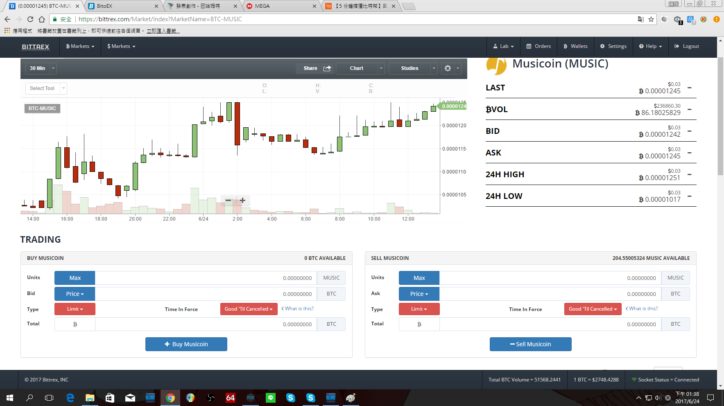Reload the Bittrex page
The width and height of the screenshot is (724, 406).
30,19
